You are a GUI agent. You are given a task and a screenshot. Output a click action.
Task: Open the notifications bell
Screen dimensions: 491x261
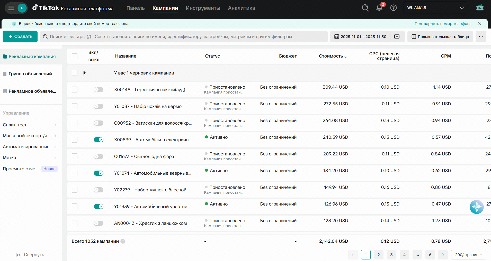coord(379,8)
